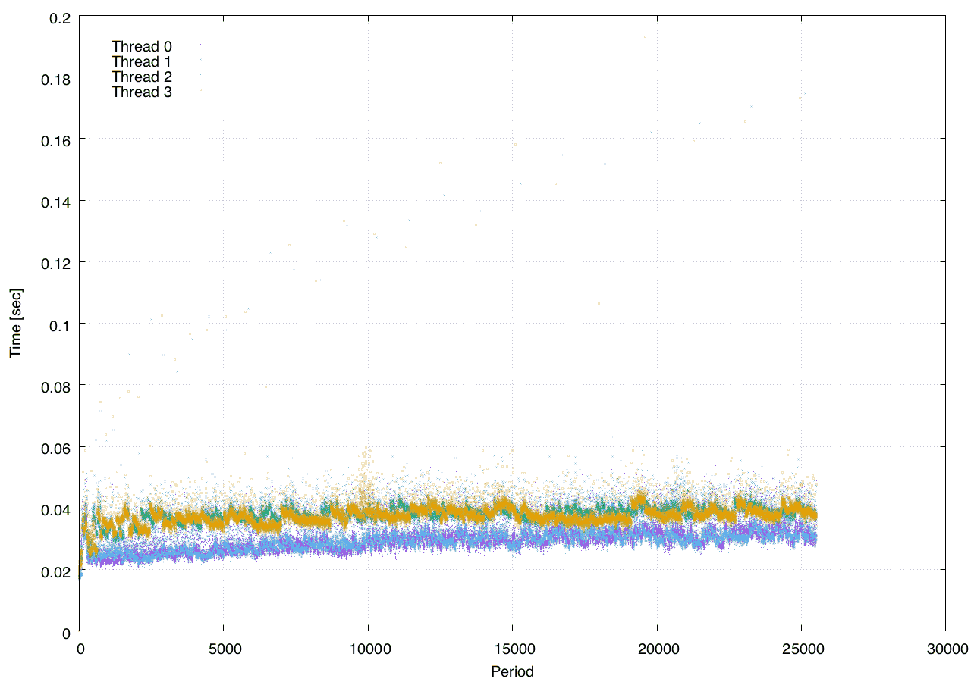Click the 25000 x-axis tick label
The height and width of the screenshot is (679, 971).
pyautogui.click(x=801, y=649)
